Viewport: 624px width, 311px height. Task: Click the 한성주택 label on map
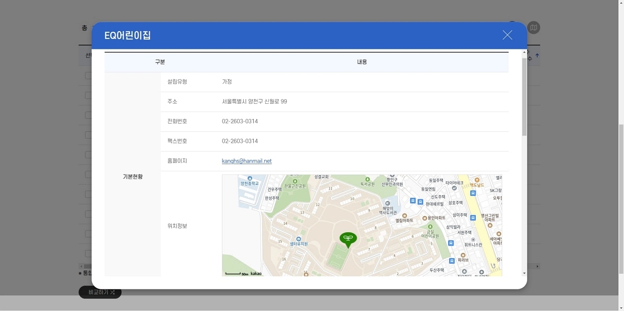coord(272,198)
